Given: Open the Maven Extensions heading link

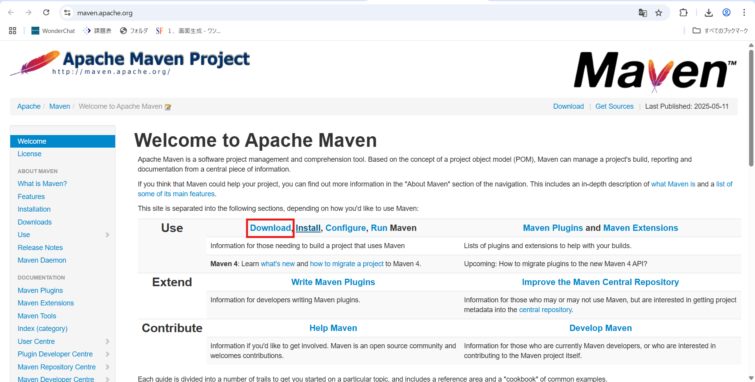Looking at the screenshot, I should [641, 228].
